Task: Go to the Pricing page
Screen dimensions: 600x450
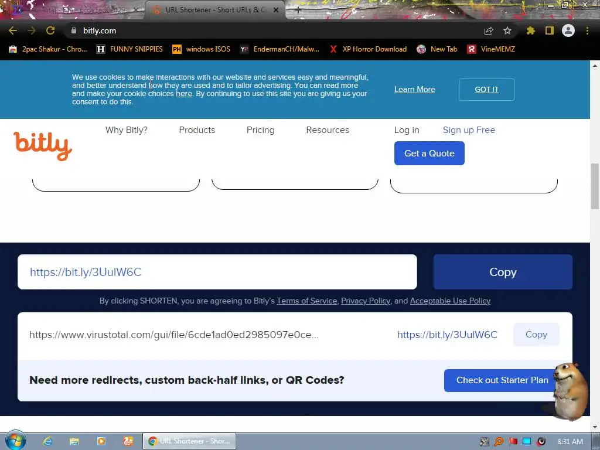Action: pos(261,130)
